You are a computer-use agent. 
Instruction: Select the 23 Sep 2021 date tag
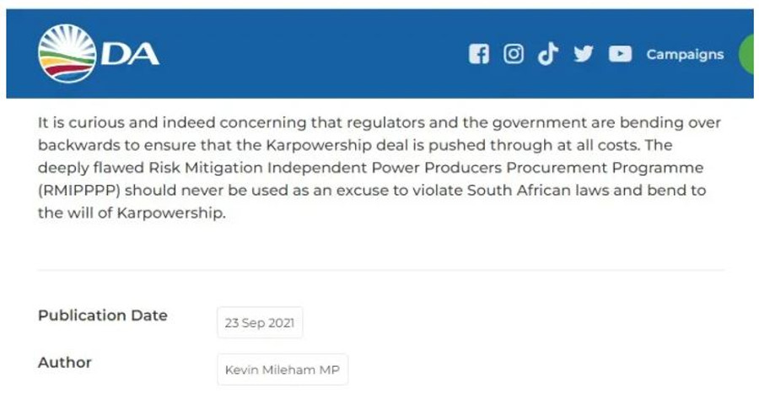tap(260, 322)
